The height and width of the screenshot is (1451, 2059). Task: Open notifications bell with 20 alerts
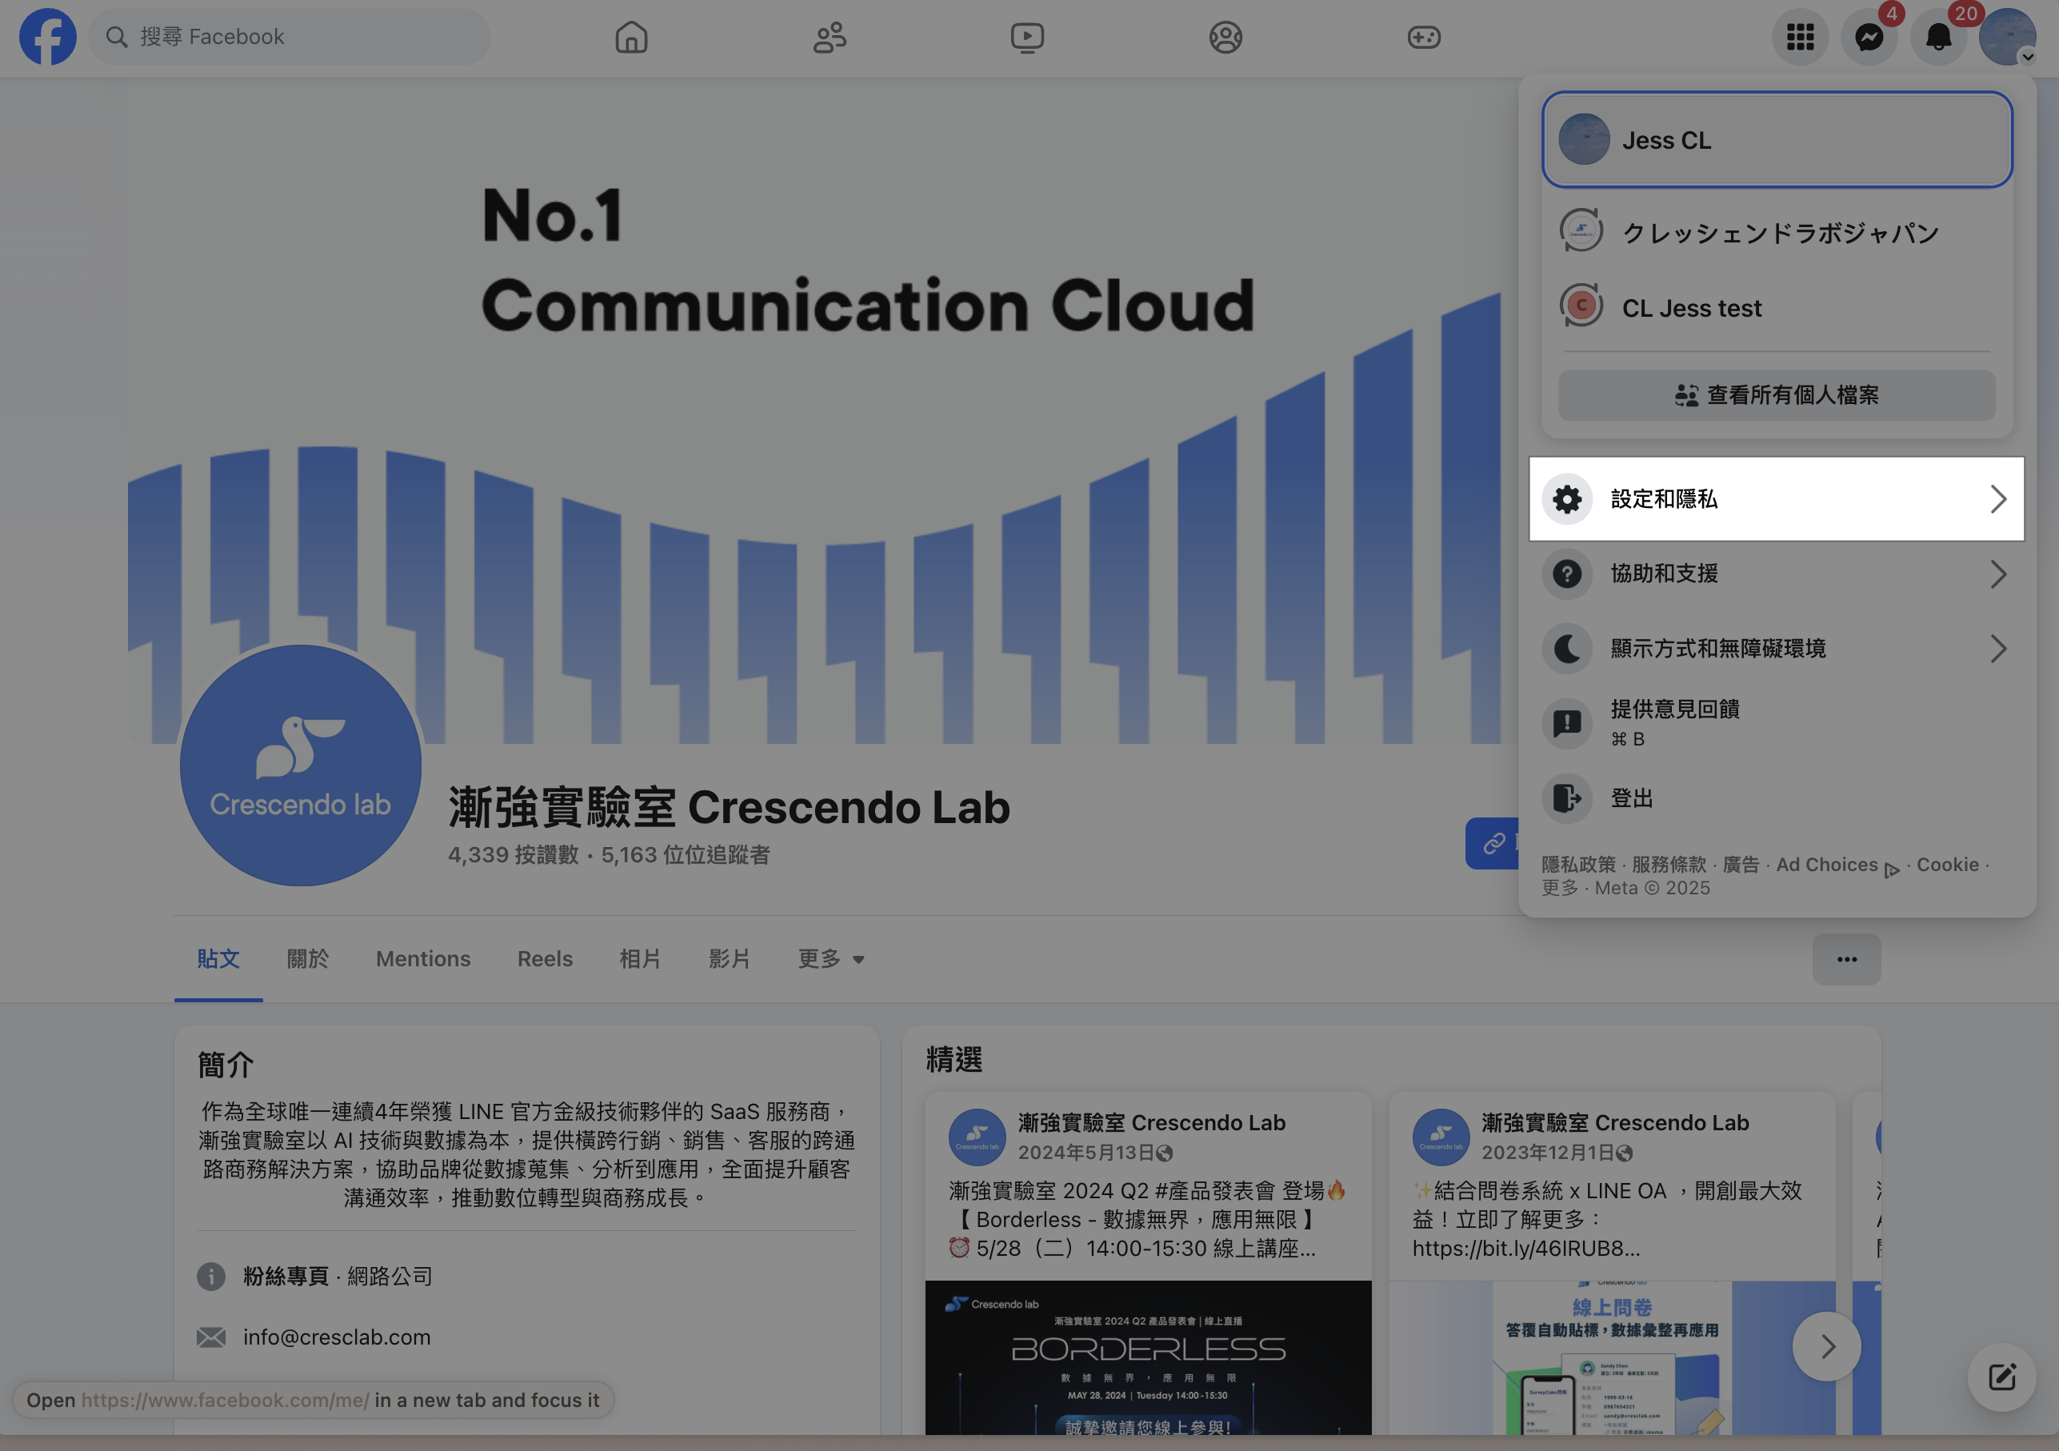coord(1939,37)
